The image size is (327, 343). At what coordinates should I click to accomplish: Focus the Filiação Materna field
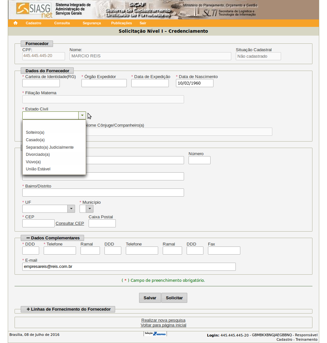click(x=103, y=99)
